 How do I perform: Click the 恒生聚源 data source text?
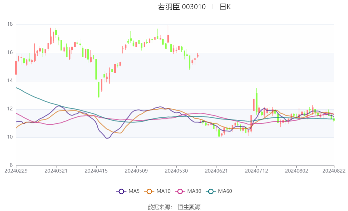tap(189, 207)
